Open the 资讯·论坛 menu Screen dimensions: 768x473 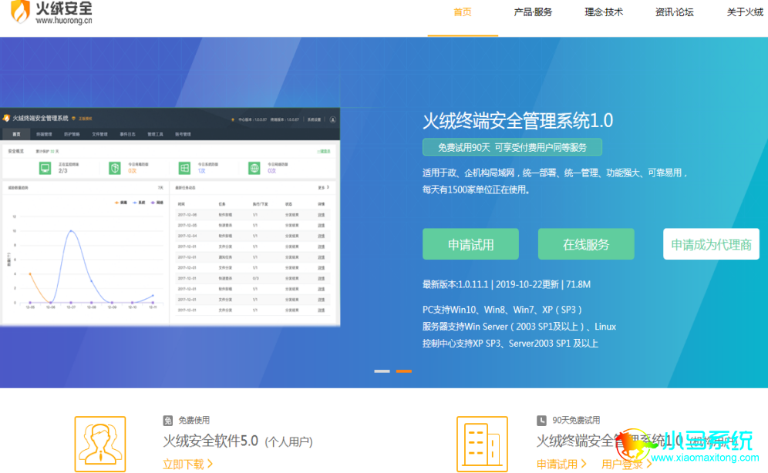tap(674, 12)
